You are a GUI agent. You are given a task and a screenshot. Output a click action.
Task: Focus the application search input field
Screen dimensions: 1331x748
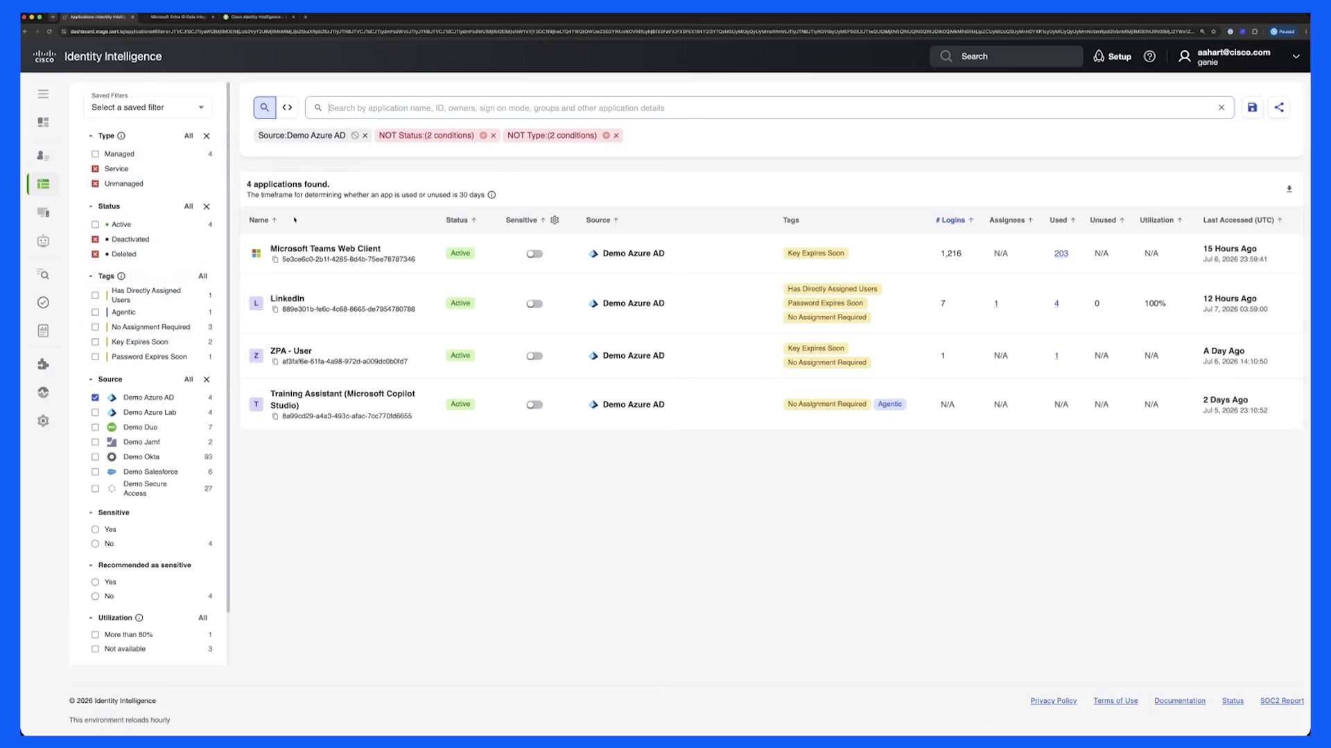(769, 108)
